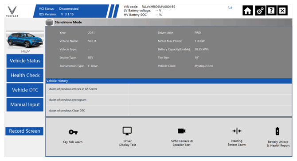Open the help question mark icon
The height and width of the screenshot is (161, 297).
point(271,10)
